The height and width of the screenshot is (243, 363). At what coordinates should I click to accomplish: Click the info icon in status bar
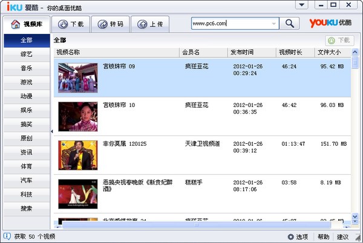(7, 236)
